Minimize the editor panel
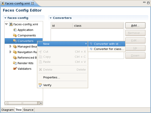Image resolution: width=151 pixels, height=113 pixels. pos(144,2)
